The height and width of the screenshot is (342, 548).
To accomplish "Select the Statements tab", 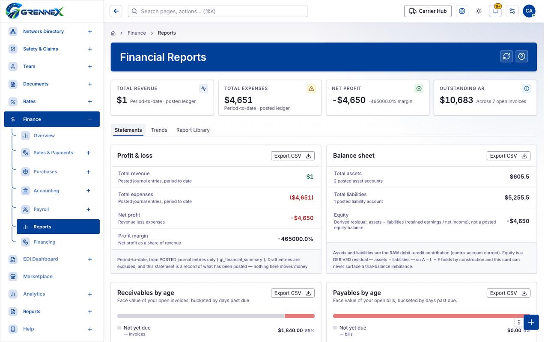I will pos(128,130).
